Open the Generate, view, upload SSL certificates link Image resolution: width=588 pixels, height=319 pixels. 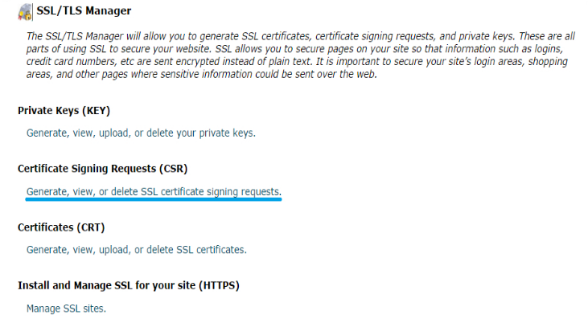click(x=137, y=250)
